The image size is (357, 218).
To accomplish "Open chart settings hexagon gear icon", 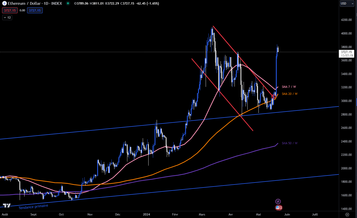I will point(347,214).
